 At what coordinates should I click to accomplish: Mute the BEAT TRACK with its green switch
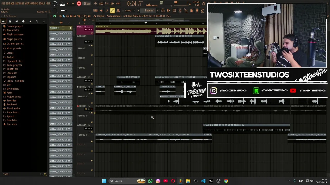click(x=92, y=33)
